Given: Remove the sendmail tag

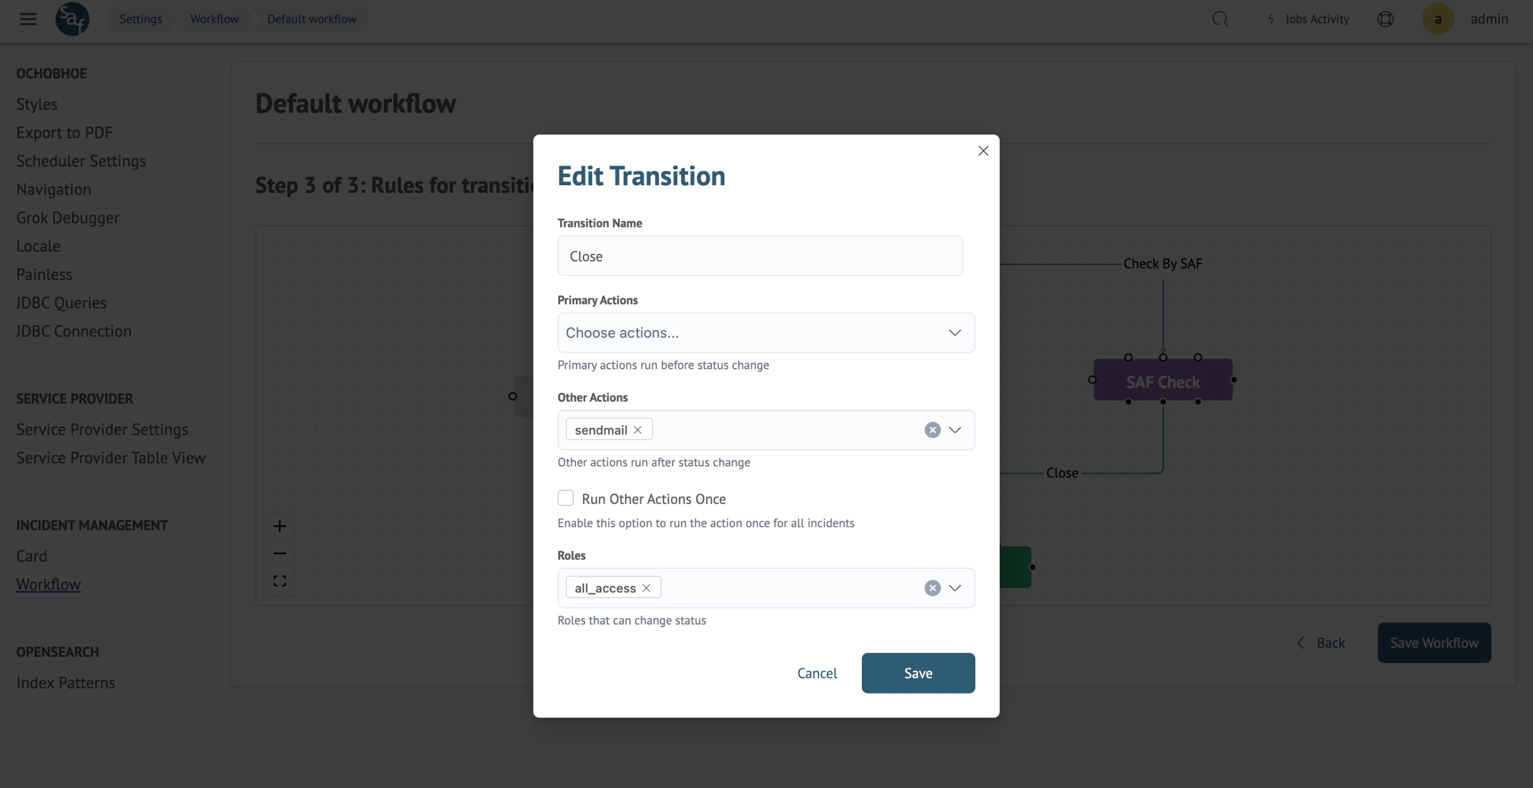Looking at the screenshot, I should click(637, 429).
